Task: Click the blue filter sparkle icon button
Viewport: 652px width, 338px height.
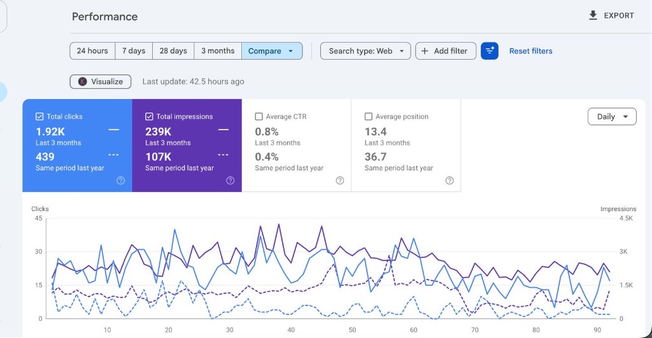Action: 490,51
